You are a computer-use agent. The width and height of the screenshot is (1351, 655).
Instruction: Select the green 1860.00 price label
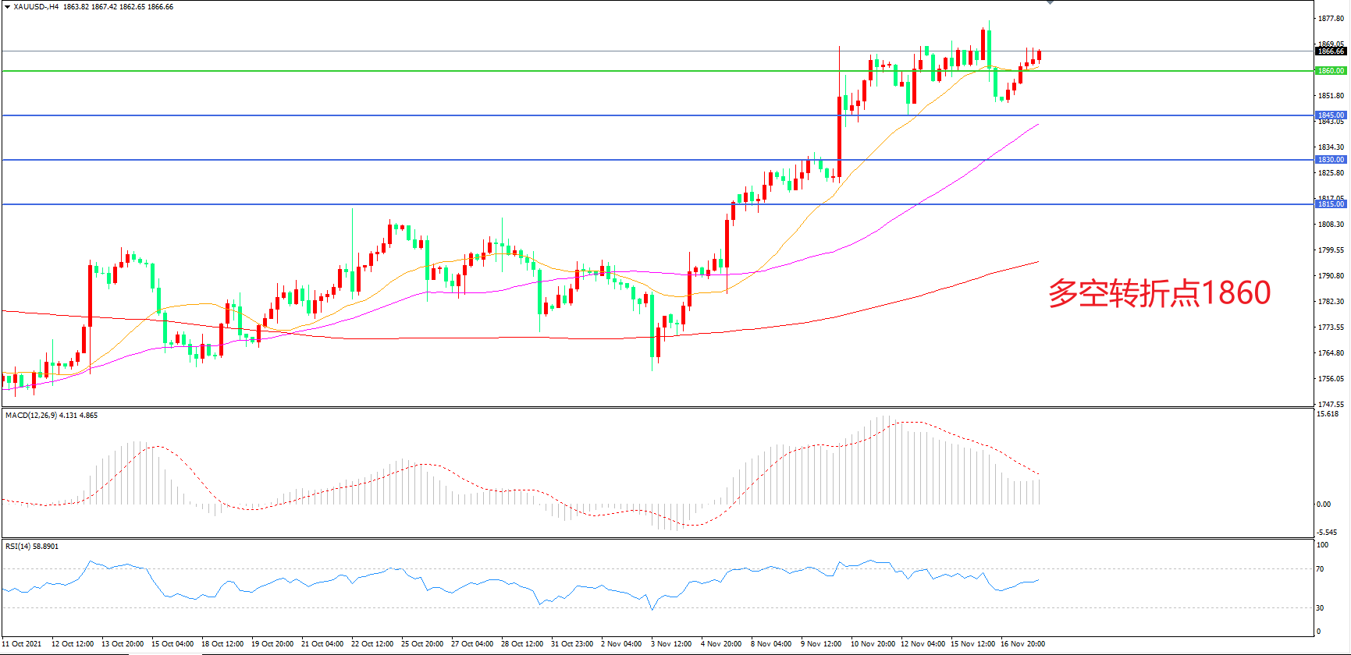coord(1331,71)
